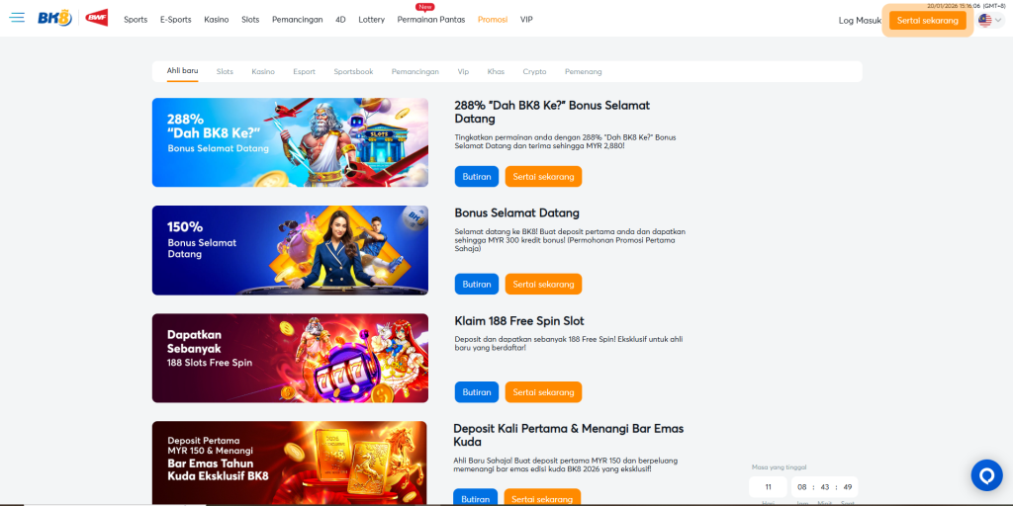Screen dimensions: 1013x506
Task: Open the 288% Dah BK8 Ke banner
Action: (290, 142)
